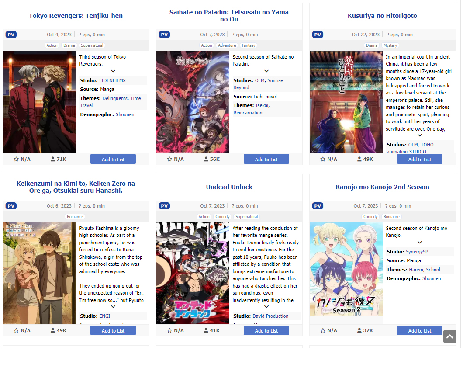Click the members icon showing 41K
This screenshot has height=392, width=463.
206,330
